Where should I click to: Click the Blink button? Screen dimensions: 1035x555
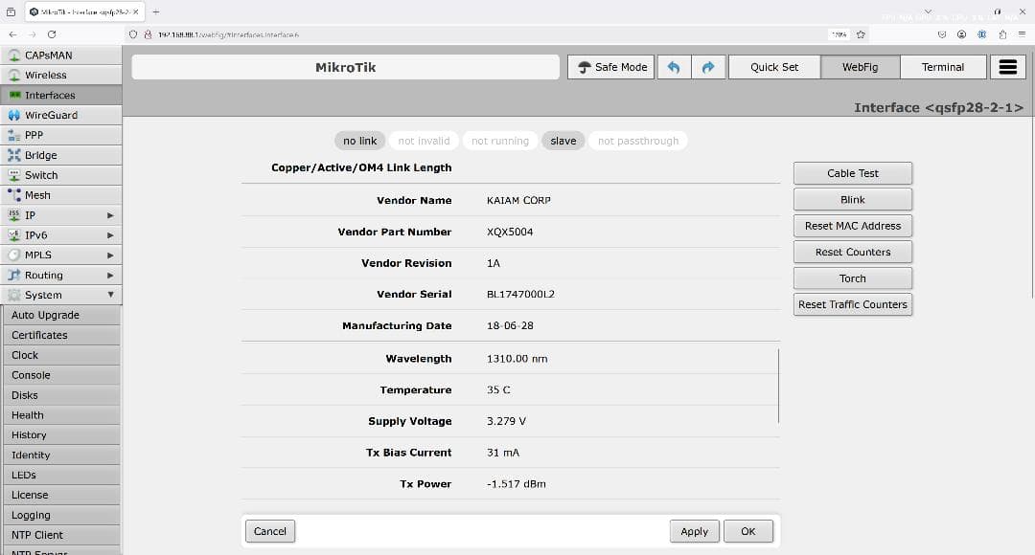point(853,200)
